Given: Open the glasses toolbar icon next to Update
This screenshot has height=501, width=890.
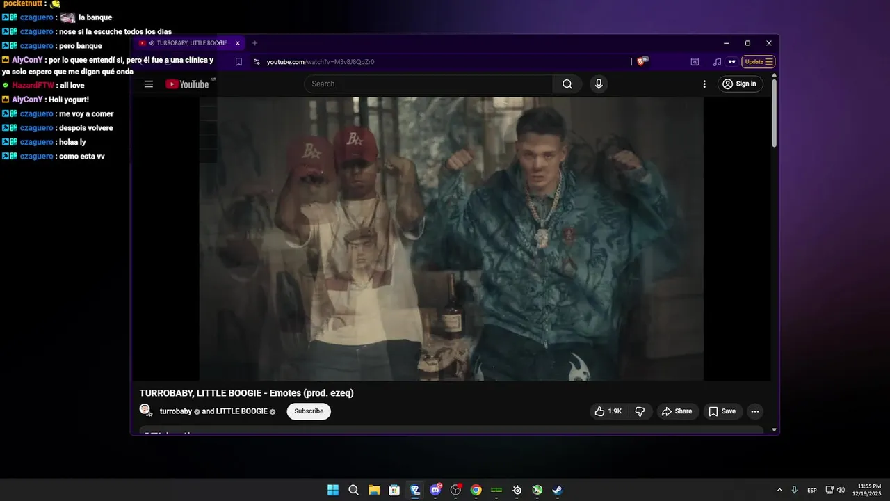Looking at the screenshot, I should 731,62.
